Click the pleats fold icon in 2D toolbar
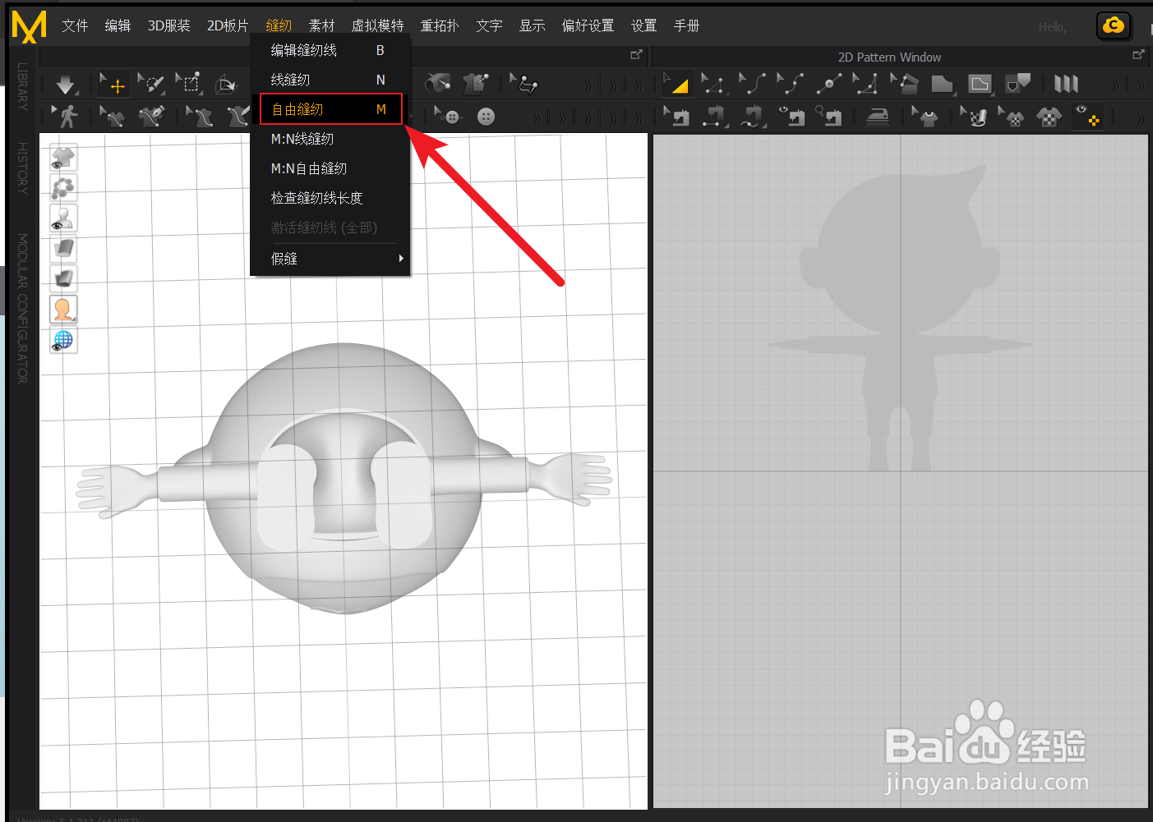The height and width of the screenshot is (822, 1153). pos(1066,84)
